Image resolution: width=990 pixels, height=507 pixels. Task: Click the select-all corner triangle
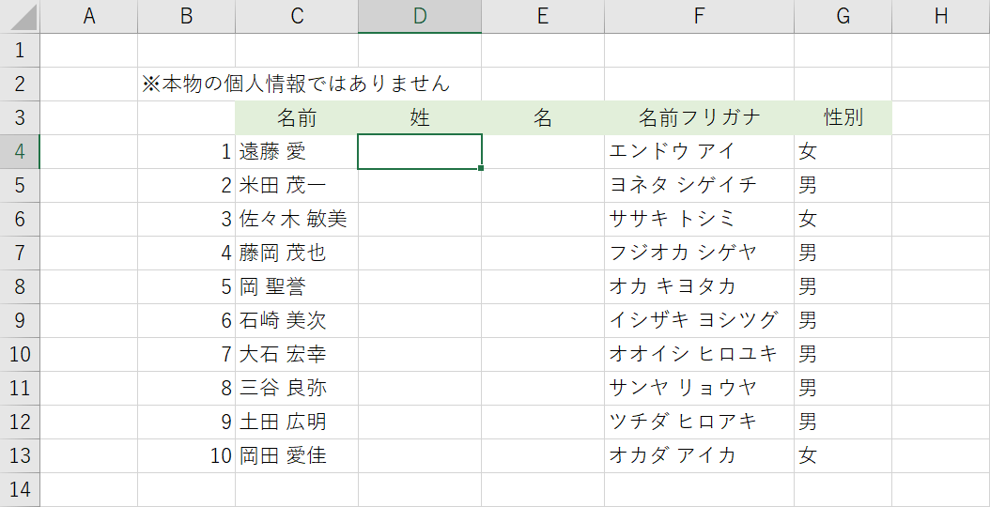(20, 16)
